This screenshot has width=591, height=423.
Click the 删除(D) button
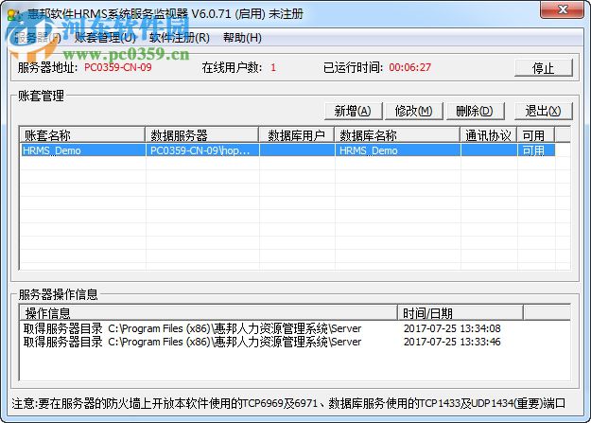(x=475, y=111)
